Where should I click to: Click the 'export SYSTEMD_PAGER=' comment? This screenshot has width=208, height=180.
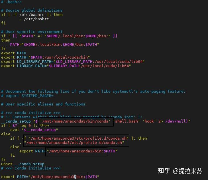point(27,96)
